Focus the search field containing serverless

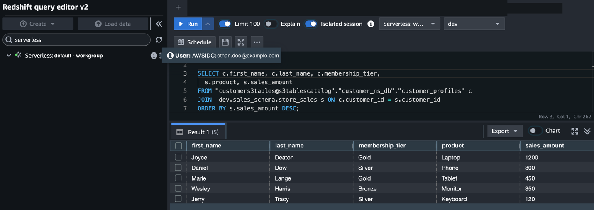coord(77,40)
